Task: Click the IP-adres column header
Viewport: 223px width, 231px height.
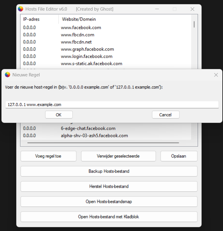Action: click(x=40, y=19)
